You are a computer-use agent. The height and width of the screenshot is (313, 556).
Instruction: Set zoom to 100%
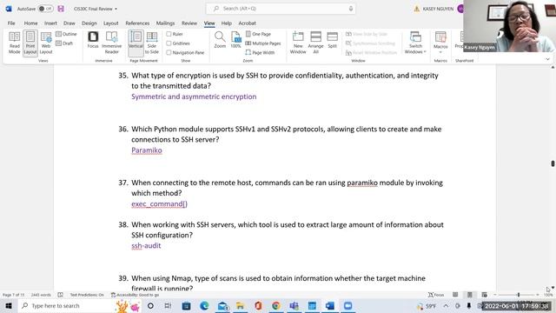click(x=235, y=40)
